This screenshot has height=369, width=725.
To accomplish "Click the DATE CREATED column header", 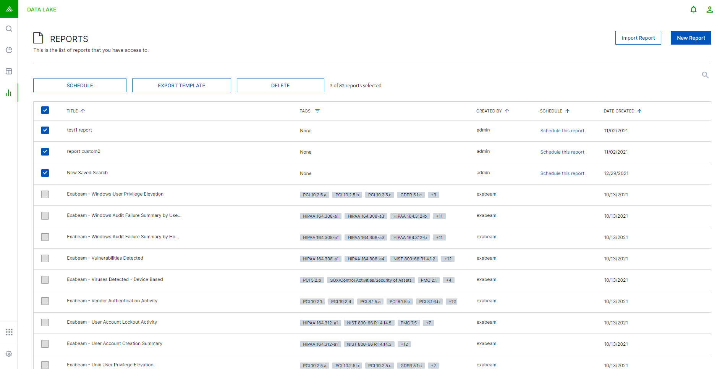I will [619, 111].
